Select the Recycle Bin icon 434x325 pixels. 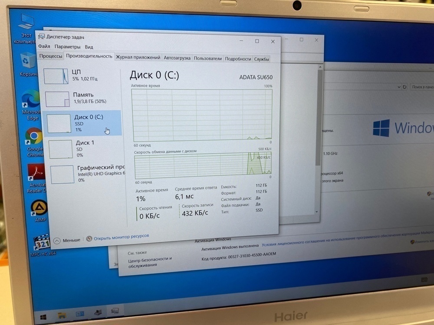point(29,60)
